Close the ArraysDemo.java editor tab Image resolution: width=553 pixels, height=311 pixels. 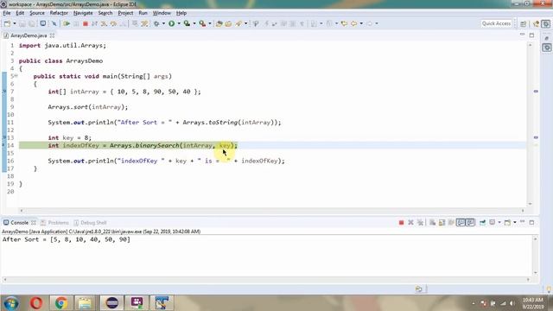click(x=52, y=35)
